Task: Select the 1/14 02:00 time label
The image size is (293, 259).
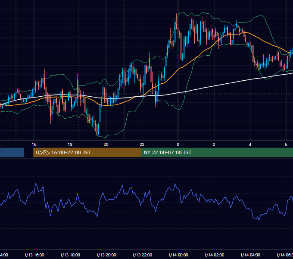Action: 214,255
